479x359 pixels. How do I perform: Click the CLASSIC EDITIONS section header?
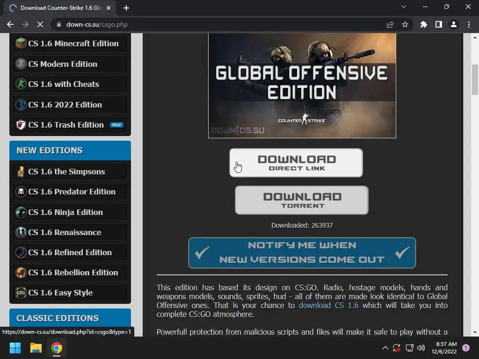[x=70, y=318]
